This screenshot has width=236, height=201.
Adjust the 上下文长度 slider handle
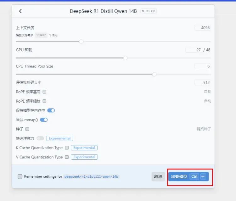[x=81, y=42]
